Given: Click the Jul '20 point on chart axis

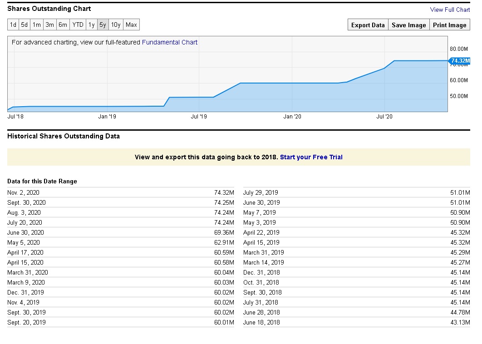Looking at the screenshot, I should (384, 117).
